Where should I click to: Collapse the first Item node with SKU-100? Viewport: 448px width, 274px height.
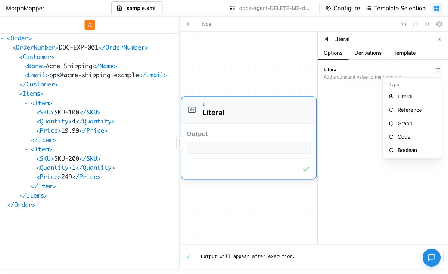tap(27, 103)
